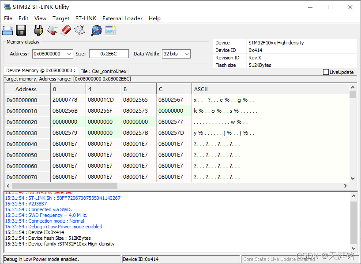This screenshot has height=264, width=361.
Task: Select cell 08002579
Action: pos(68,133)
